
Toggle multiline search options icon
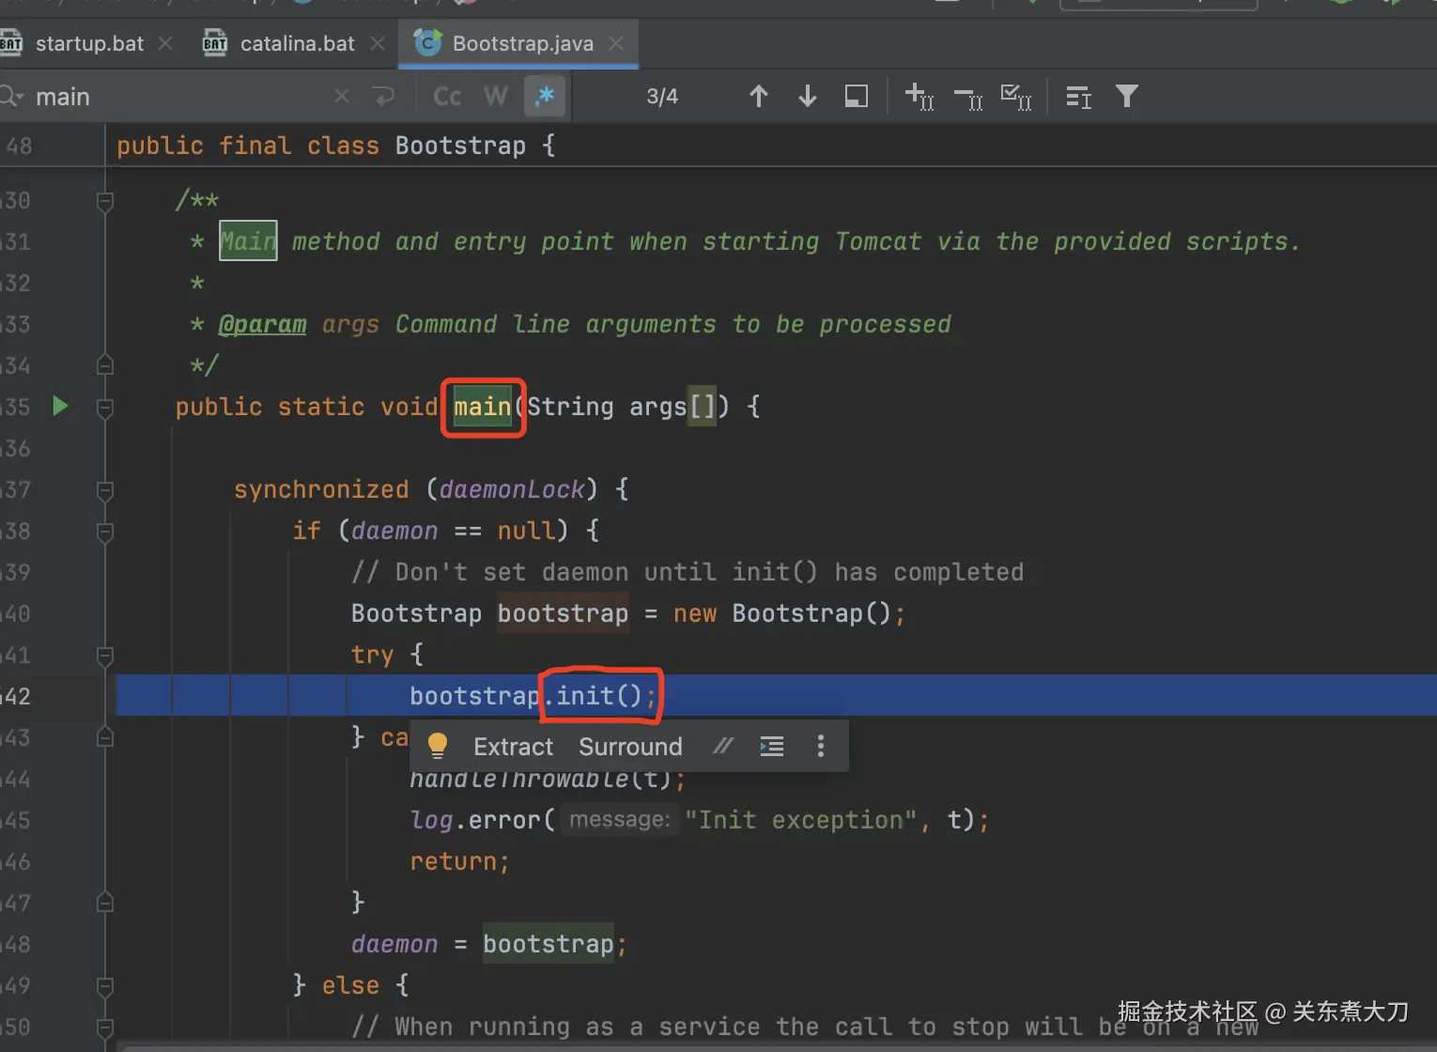tap(1079, 96)
